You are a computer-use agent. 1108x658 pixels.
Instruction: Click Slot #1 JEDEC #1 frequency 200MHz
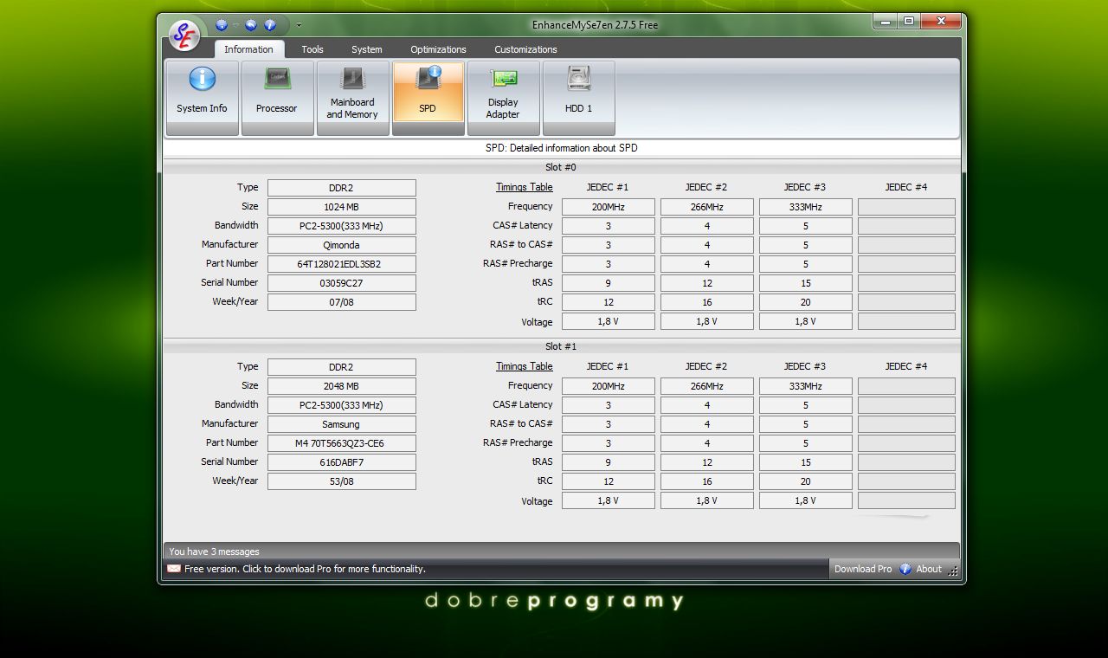(608, 386)
